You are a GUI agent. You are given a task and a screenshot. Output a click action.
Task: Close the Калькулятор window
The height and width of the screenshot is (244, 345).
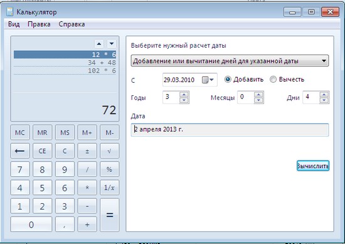[330, 12]
